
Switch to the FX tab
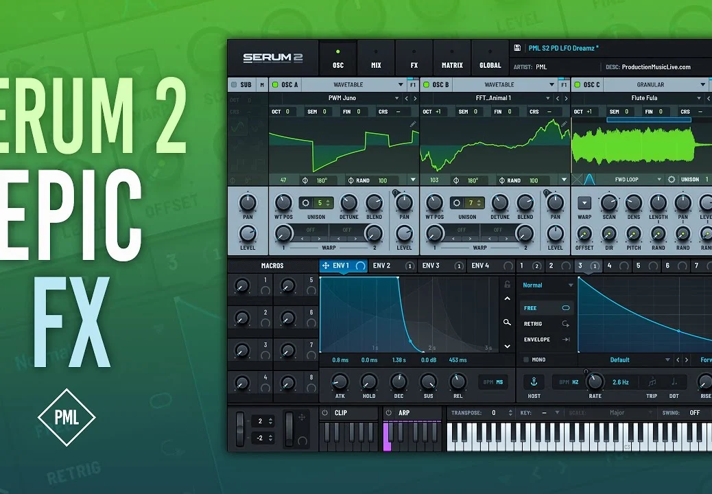pyautogui.click(x=414, y=58)
